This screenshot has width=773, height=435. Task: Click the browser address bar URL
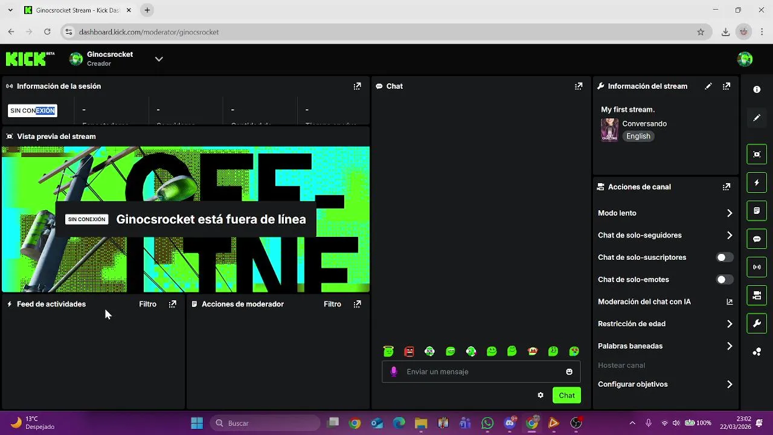click(149, 32)
